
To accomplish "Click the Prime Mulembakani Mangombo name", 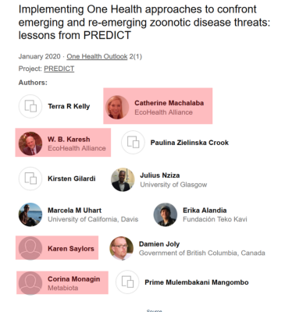I will [197, 282].
